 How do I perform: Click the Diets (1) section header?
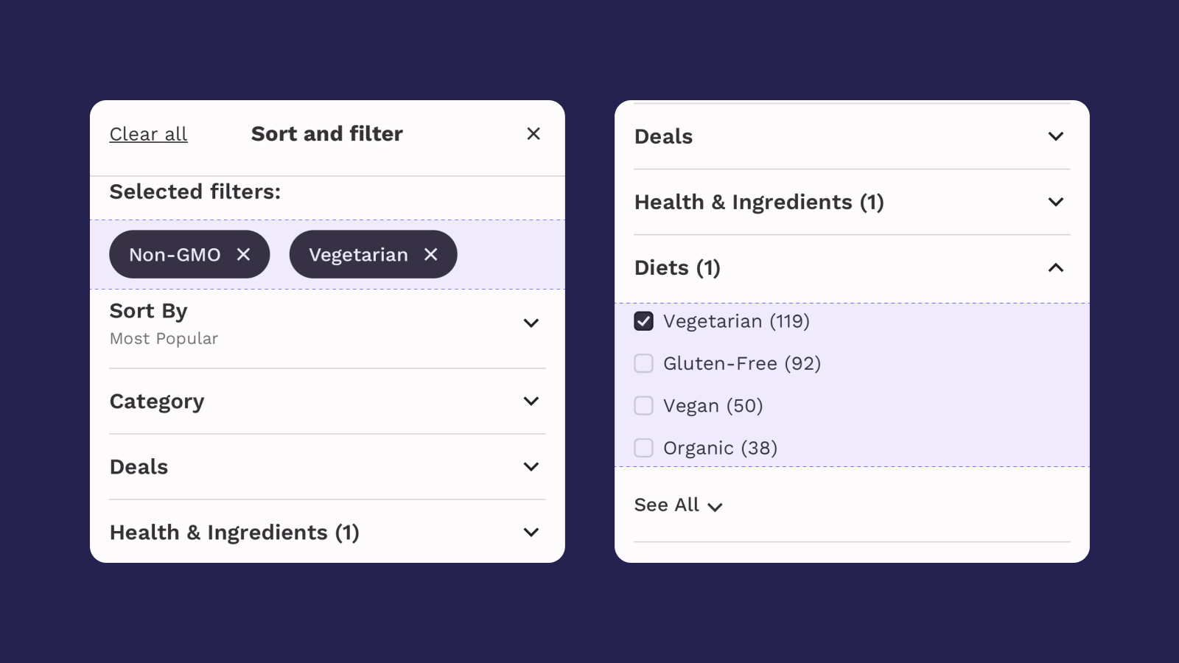click(677, 267)
